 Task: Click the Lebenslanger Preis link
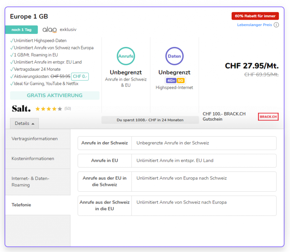254,25
